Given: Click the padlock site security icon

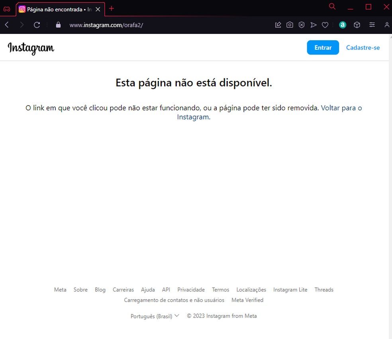Looking at the screenshot, I should click(x=59, y=25).
